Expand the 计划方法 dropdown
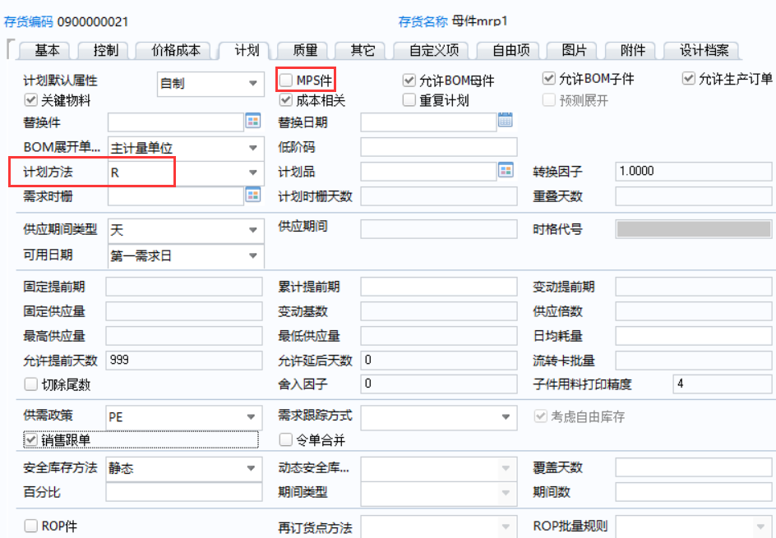Screen dimensions: 776x538 point(252,172)
